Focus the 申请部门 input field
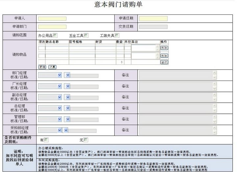This screenshot has width=247, height=172. (x=52, y=27)
